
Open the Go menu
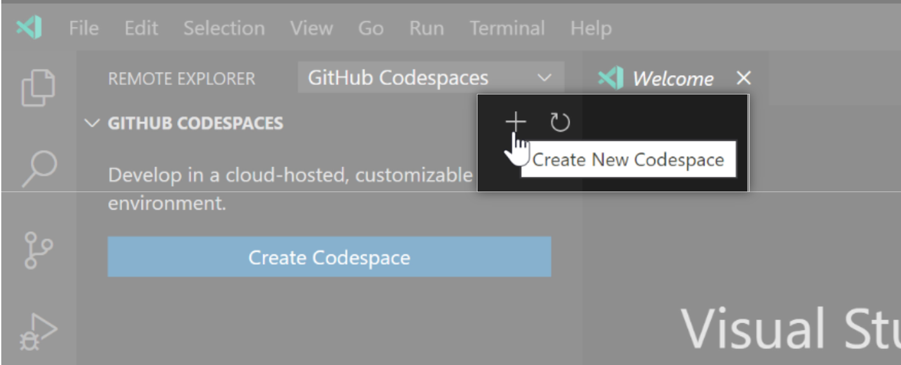[x=371, y=28]
